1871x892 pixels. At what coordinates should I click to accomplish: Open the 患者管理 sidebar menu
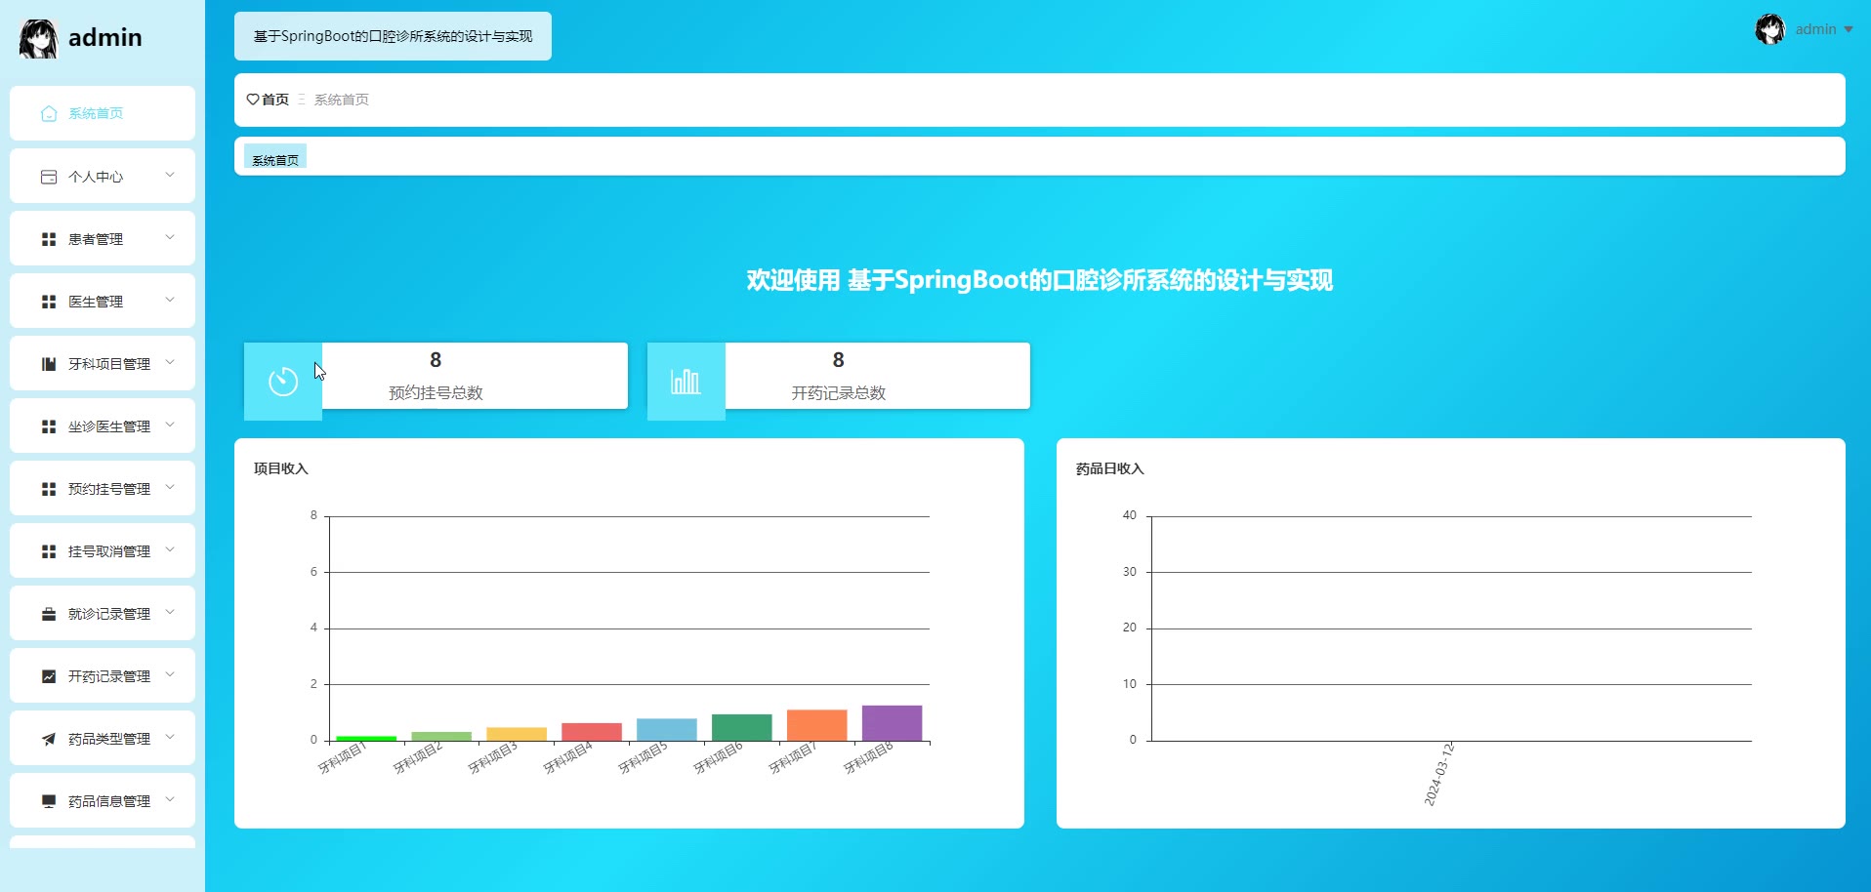(103, 238)
